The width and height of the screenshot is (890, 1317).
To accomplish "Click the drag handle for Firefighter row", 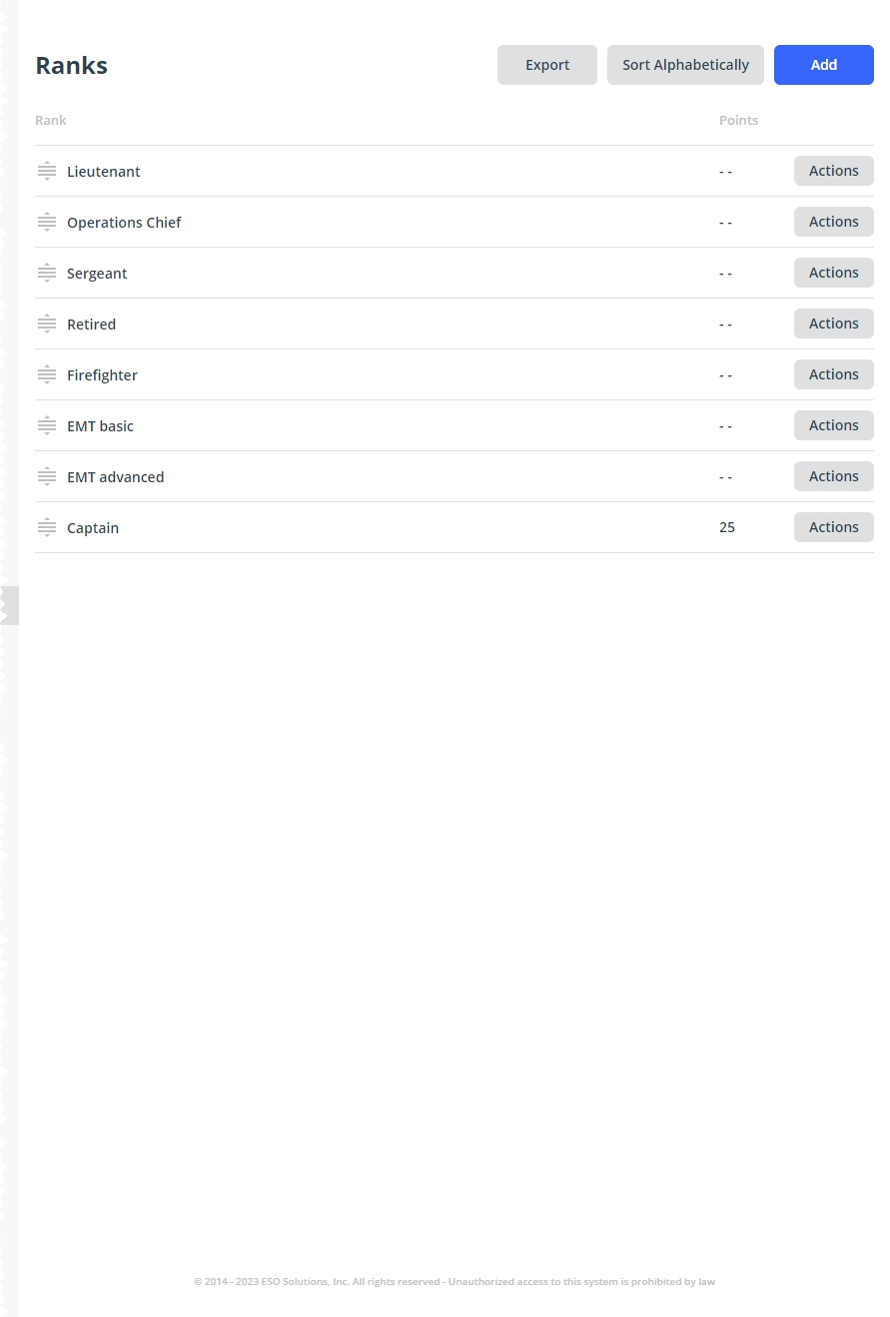I will (x=47, y=374).
